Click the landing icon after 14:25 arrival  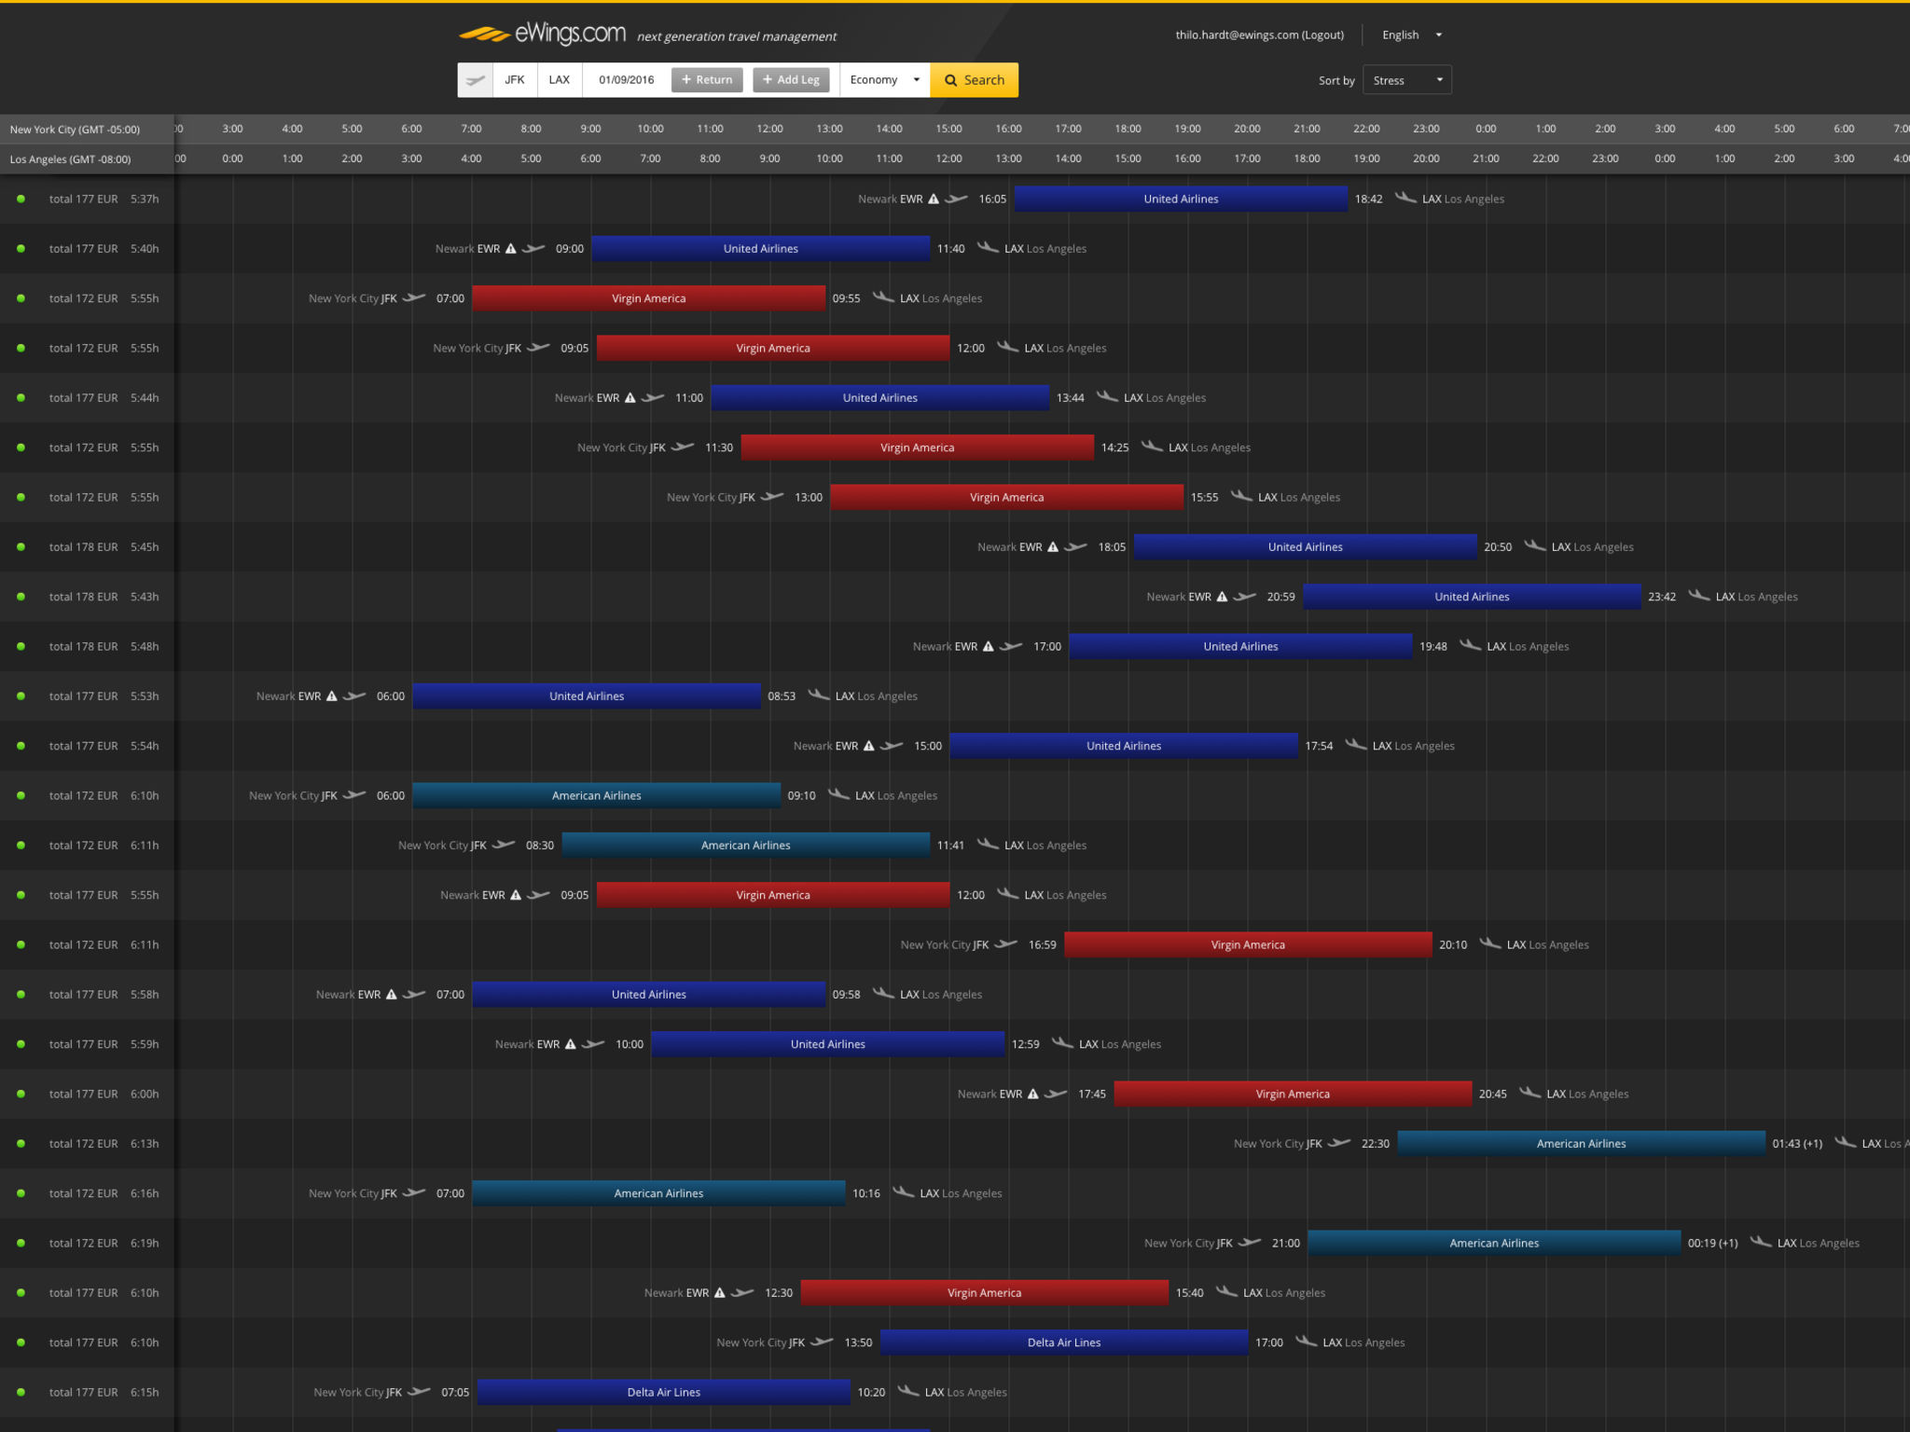coord(1152,447)
